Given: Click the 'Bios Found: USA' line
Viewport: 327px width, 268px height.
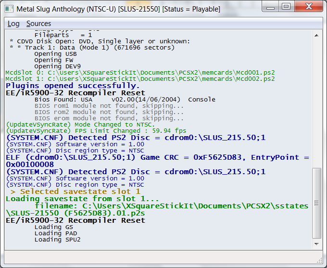Looking at the screenshot, I should click(x=125, y=99).
